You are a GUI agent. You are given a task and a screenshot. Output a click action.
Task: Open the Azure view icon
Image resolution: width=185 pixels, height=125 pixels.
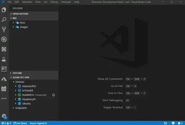pyautogui.click(x=4, y=79)
